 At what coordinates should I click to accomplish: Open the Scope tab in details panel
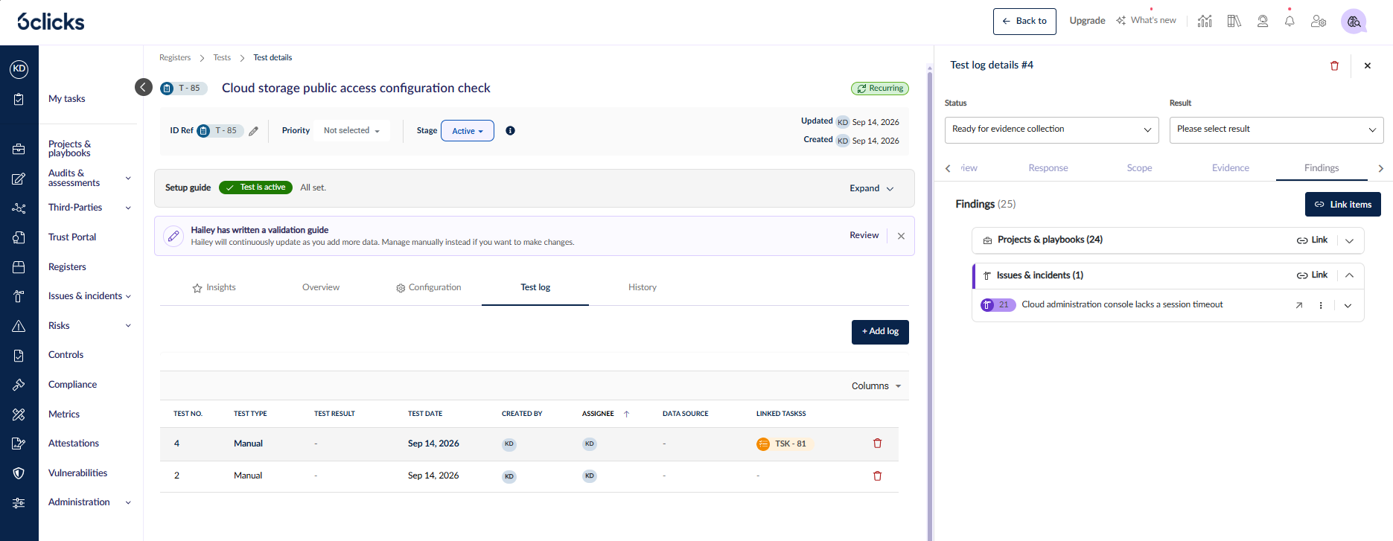pos(1139,168)
